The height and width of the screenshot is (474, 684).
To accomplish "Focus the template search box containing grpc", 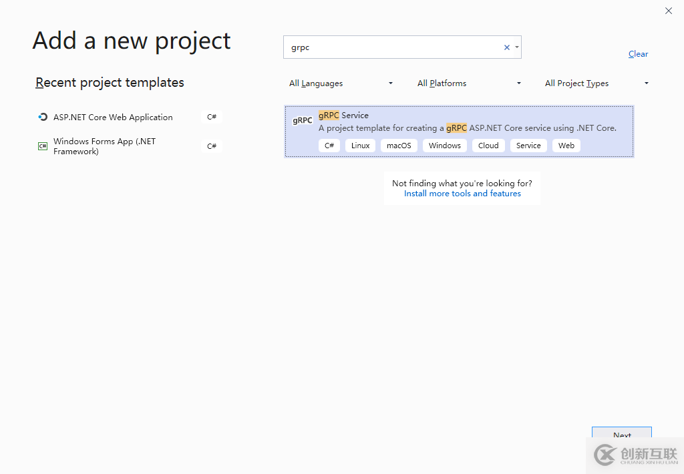I will pyautogui.click(x=394, y=47).
